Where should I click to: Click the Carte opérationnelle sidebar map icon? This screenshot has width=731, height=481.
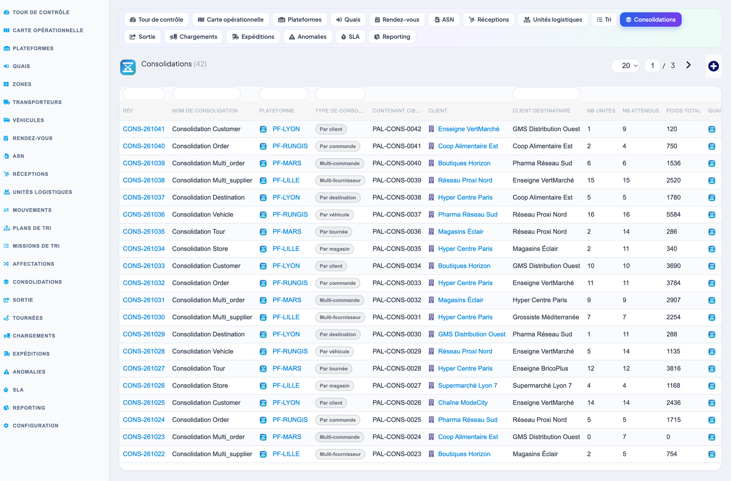tap(7, 30)
